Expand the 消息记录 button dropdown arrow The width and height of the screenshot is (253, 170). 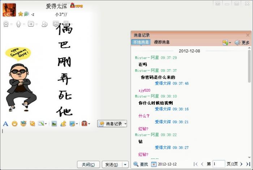tap(125, 124)
